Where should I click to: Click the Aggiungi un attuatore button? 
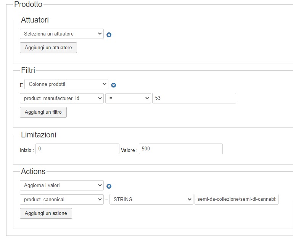point(48,48)
